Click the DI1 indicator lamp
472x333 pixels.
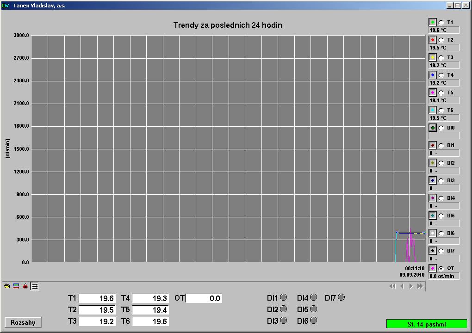(x=284, y=297)
